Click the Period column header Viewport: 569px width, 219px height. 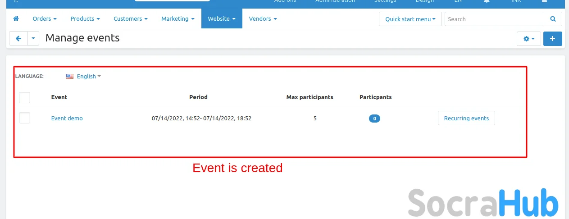click(198, 97)
